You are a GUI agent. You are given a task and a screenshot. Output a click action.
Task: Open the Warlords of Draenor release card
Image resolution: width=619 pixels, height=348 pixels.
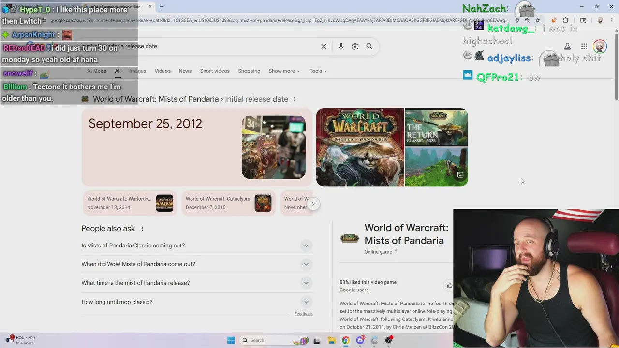click(x=130, y=203)
